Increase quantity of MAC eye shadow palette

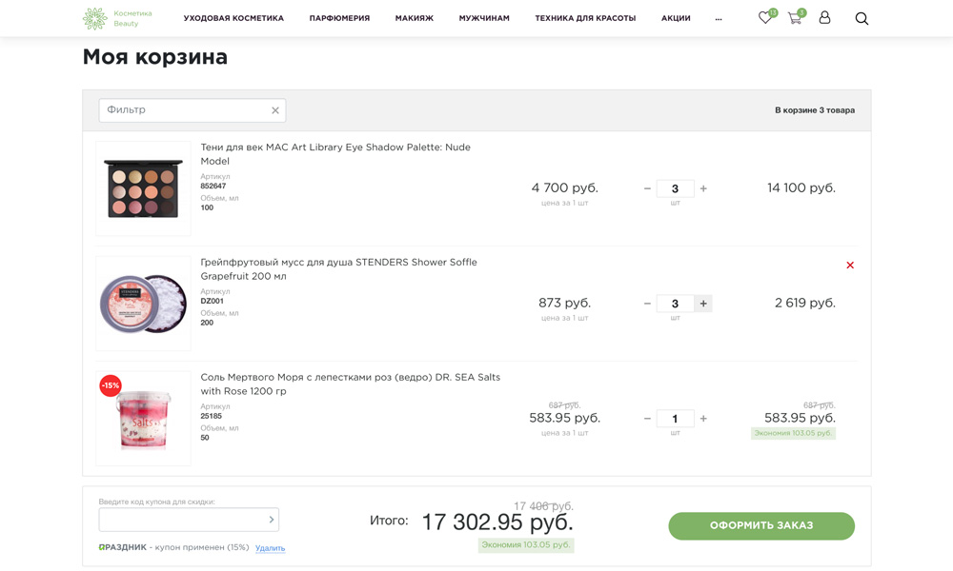pyautogui.click(x=703, y=188)
